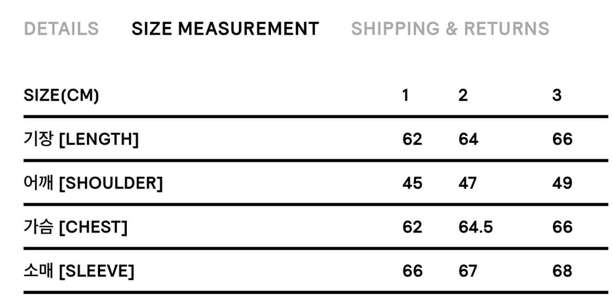
Task: Click the chest value for size 3
Action: 562,227
